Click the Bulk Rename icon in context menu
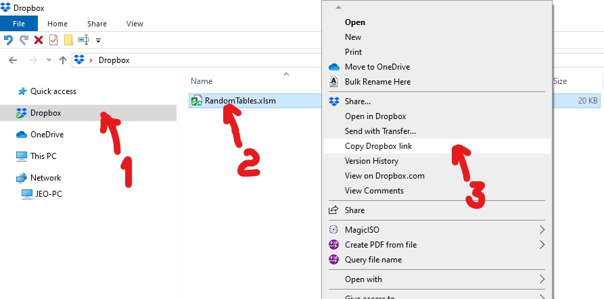Viewport: 604px width, 299px height. click(333, 82)
